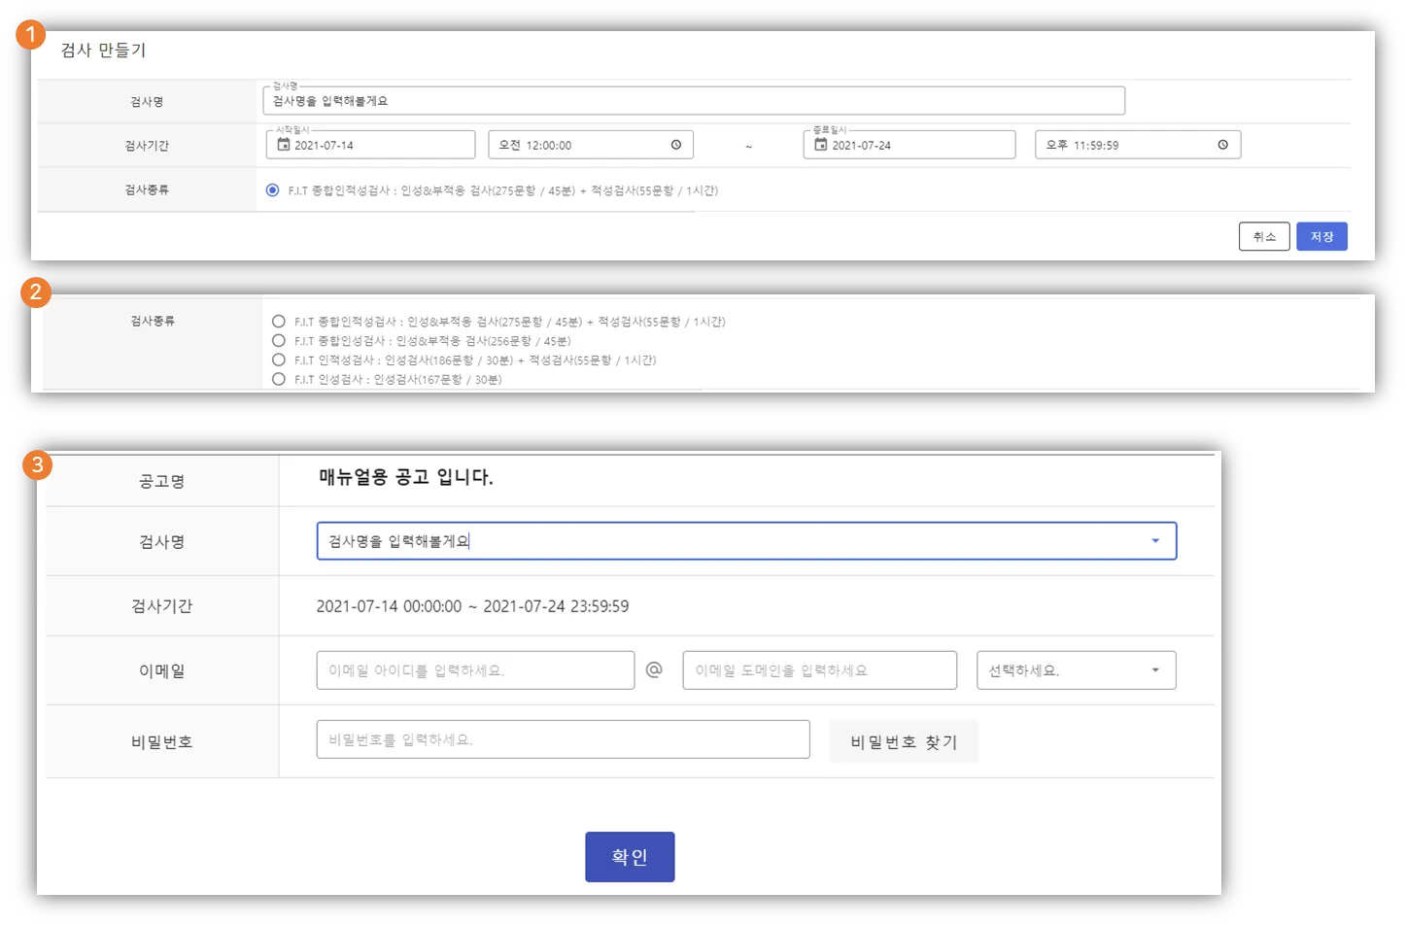
Task: Click the 비밀번호 row label
Action: [x=162, y=742]
